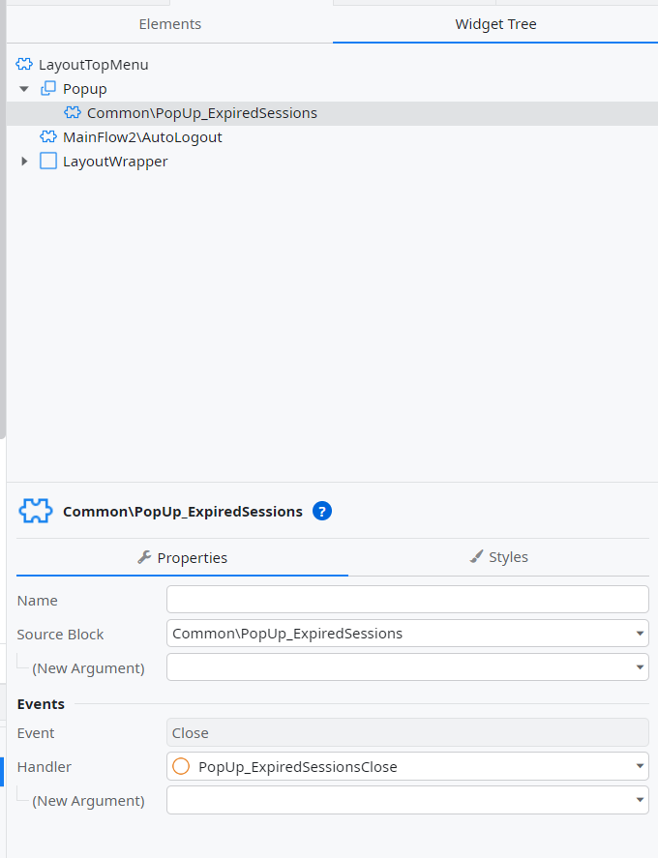This screenshot has height=858, width=658.
Task: Open New Argument dropdown under Source Block
Action: tap(407, 667)
